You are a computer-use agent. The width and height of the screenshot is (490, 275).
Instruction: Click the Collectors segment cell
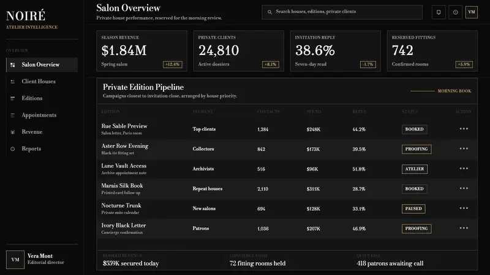click(x=203, y=149)
